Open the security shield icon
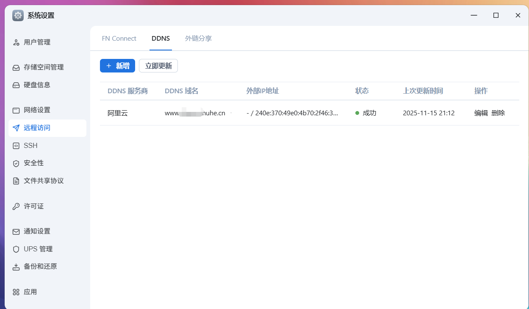This screenshot has width=529, height=309. [x=16, y=163]
